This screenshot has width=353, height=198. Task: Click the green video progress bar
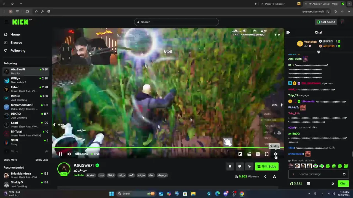click(168, 148)
